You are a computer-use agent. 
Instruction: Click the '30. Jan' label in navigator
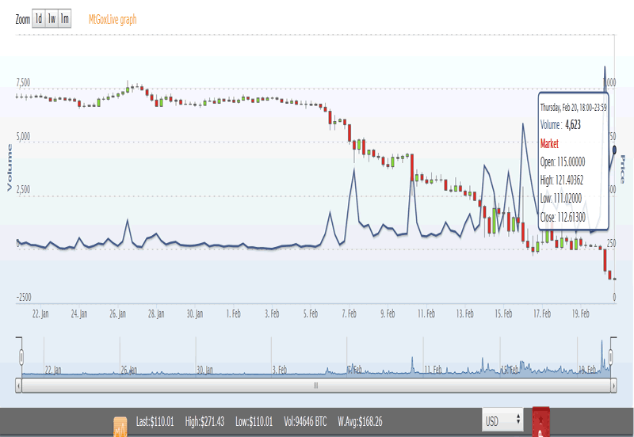(x=205, y=370)
